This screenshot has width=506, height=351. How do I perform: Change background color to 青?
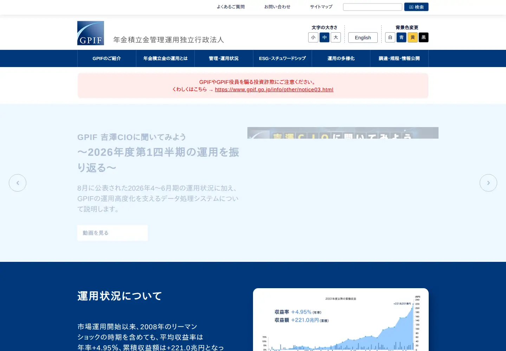pyautogui.click(x=401, y=37)
